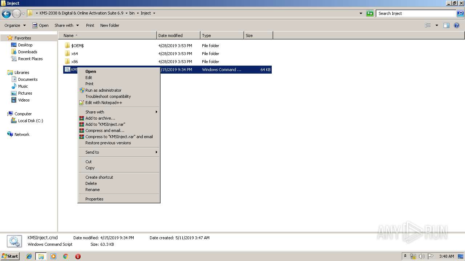Click the toolbar Open button
The image size is (465, 261).
(40, 25)
